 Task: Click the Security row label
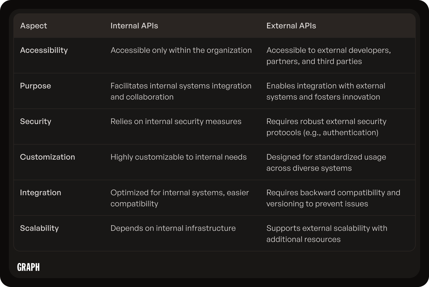36,121
